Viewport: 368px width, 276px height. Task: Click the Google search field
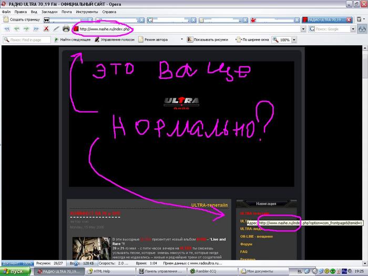330,29
